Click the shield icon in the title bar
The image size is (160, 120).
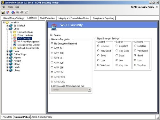3,3
